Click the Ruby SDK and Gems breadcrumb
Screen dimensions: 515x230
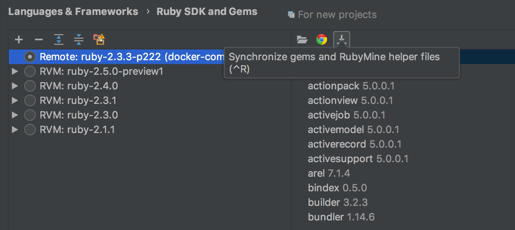point(207,11)
